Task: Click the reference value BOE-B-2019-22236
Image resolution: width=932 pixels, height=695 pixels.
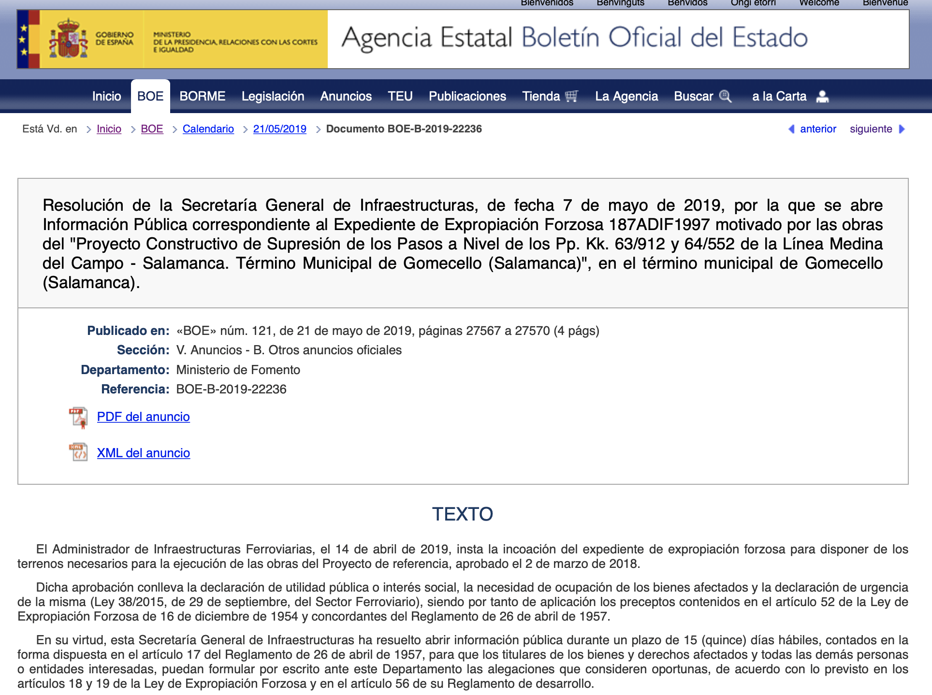Action: (x=231, y=389)
